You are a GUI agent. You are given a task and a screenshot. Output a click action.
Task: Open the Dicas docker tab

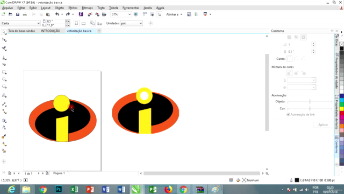(x=336, y=41)
